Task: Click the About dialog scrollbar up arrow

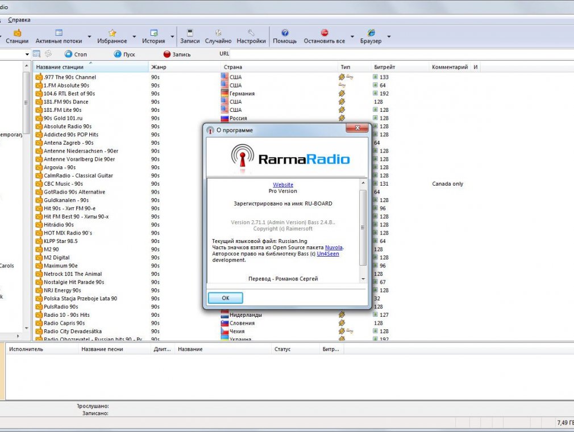Action: (x=363, y=183)
